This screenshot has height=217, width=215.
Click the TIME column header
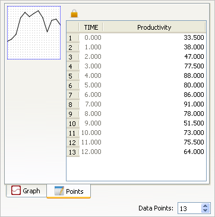coord(91,27)
